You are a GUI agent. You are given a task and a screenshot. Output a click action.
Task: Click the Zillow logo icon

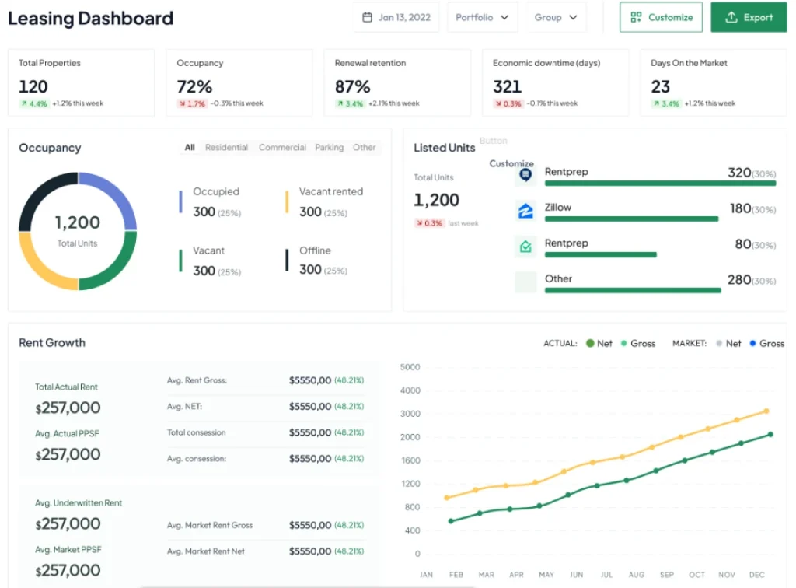[x=525, y=211]
